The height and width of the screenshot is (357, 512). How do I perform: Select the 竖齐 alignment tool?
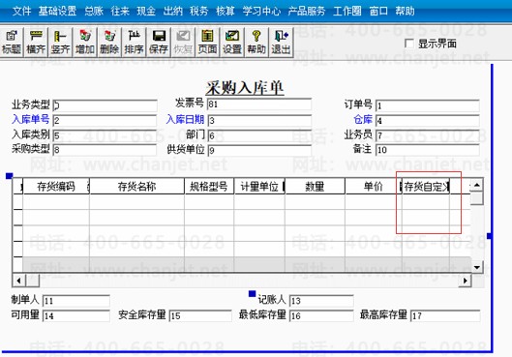click(60, 43)
